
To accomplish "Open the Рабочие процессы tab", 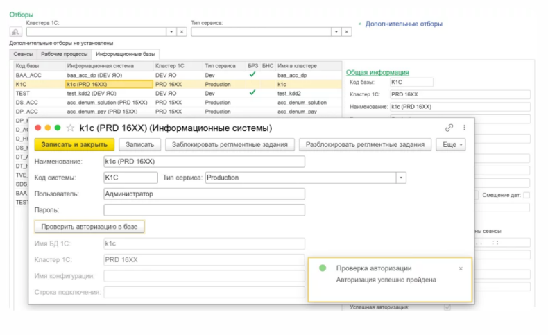I will click(x=64, y=53).
